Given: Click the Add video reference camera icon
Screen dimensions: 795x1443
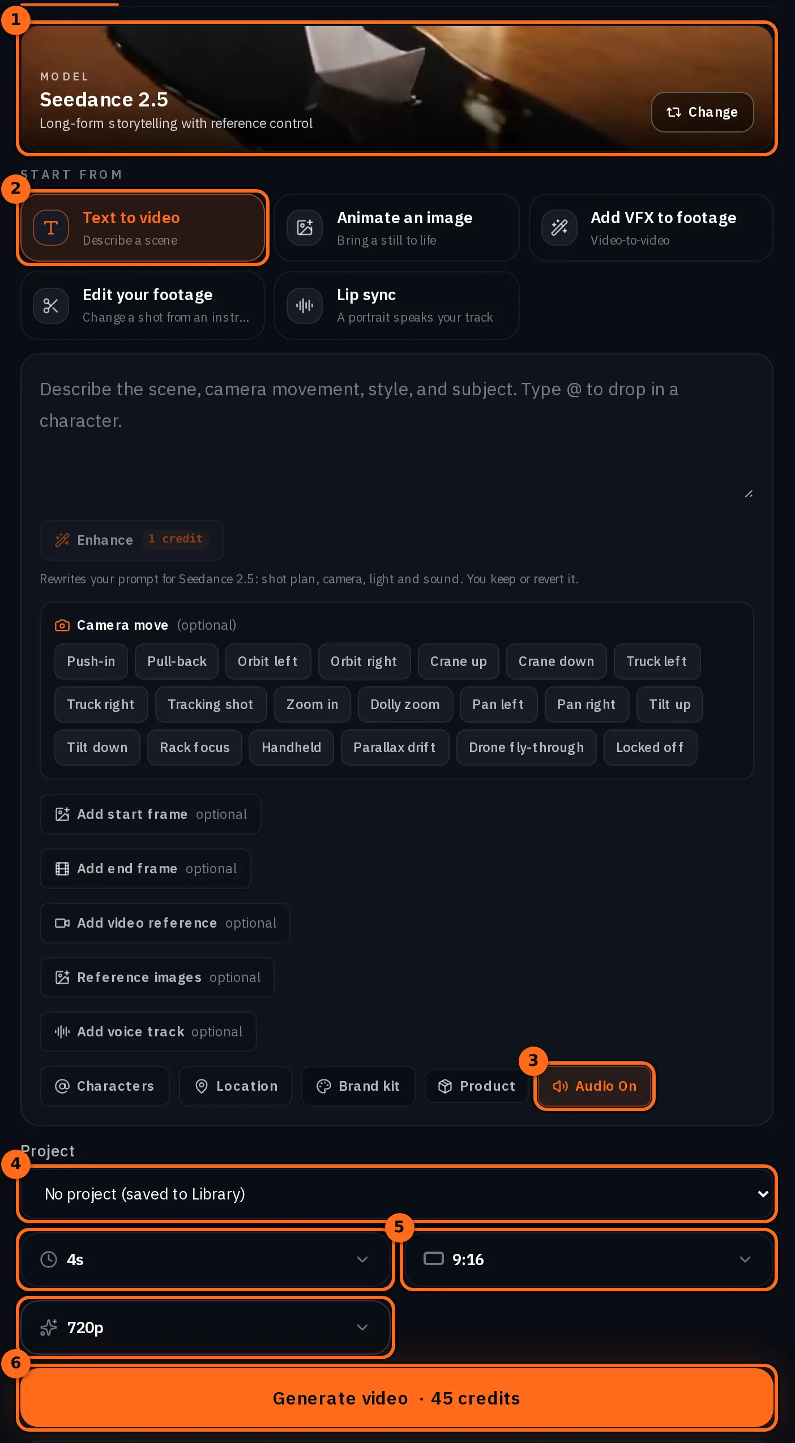Looking at the screenshot, I should pyautogui.click(x=62, y=923).
